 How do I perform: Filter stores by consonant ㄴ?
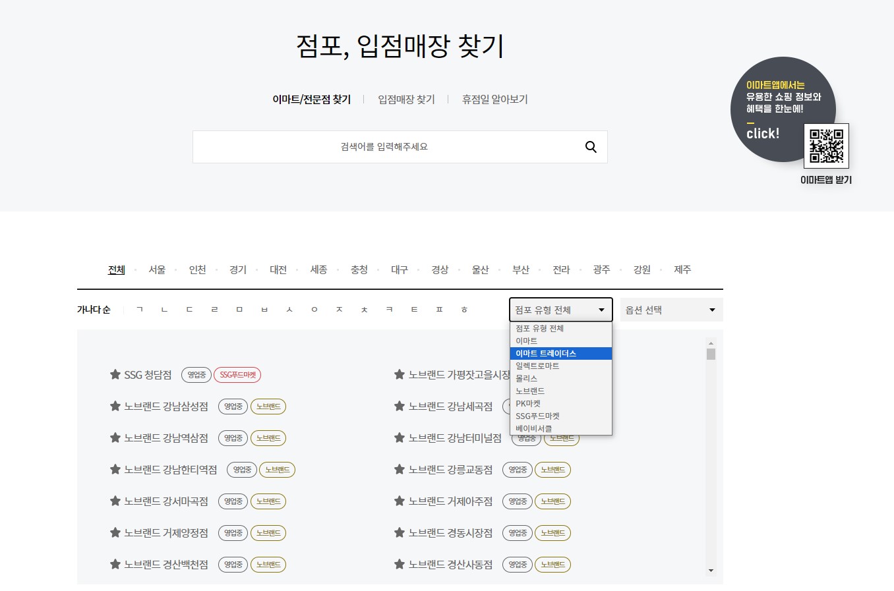[165, 310]
